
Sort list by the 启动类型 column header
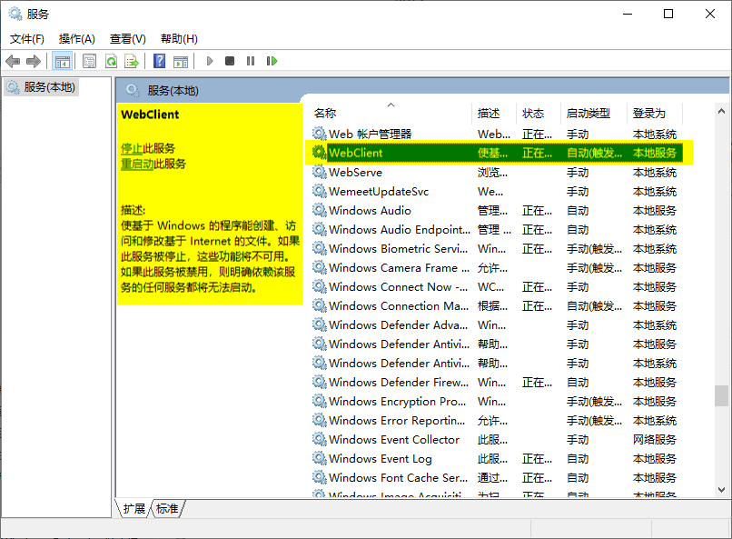pyautogui.click(x=588, y=114)
